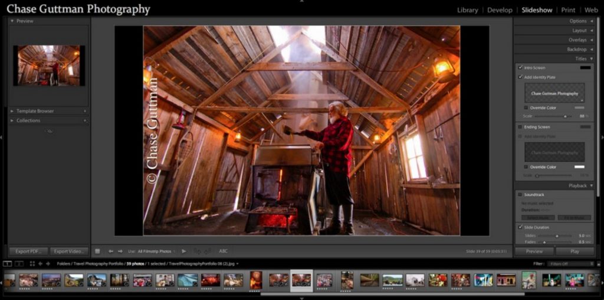Enable the Ending Screen checkbox
This screenshot has width=604, height=300.
pos(520,127)
